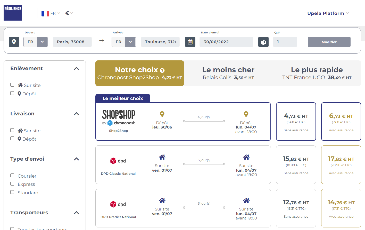Click the 30/06/2022 send date field
This screenshot has width=365, height=230.
point(226,42)
